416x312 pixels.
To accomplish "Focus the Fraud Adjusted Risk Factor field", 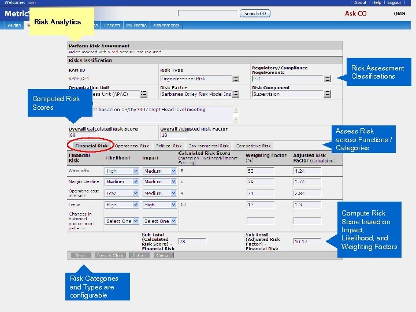I will tap(307, 205).
